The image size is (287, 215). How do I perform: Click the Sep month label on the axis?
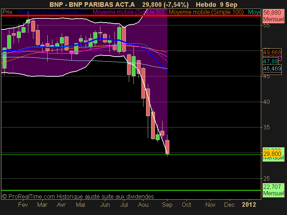(167, 205)
